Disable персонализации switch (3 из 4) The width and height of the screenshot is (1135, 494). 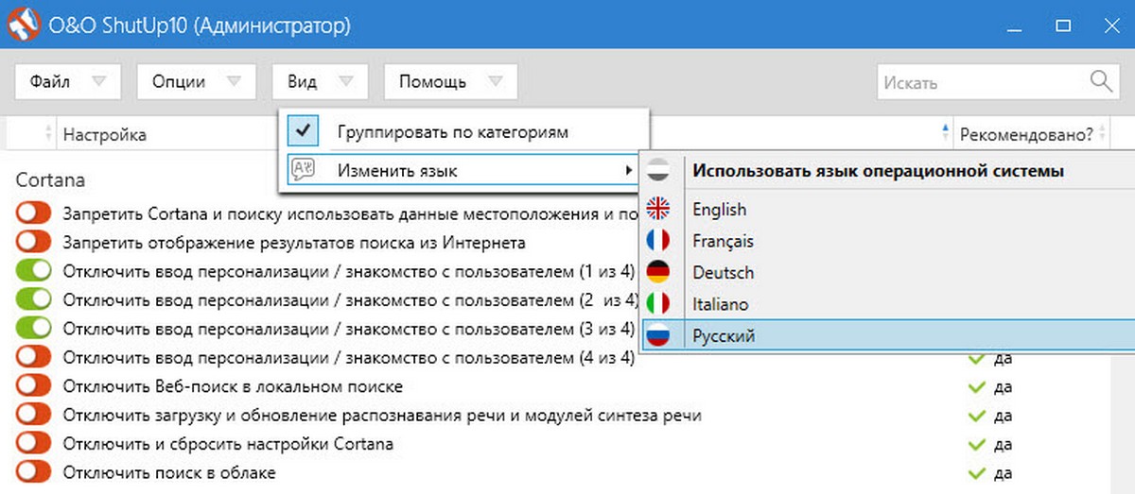33,329
